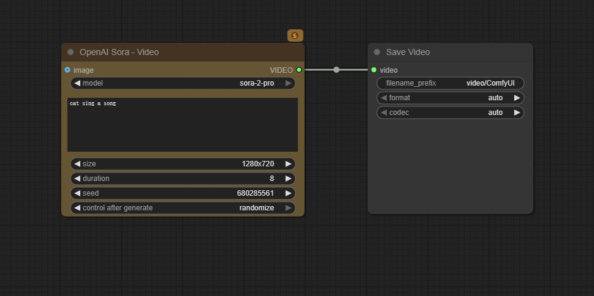Switch to next format with right arrow
Screen dimensions: 594x296
[x=517, y=98]
